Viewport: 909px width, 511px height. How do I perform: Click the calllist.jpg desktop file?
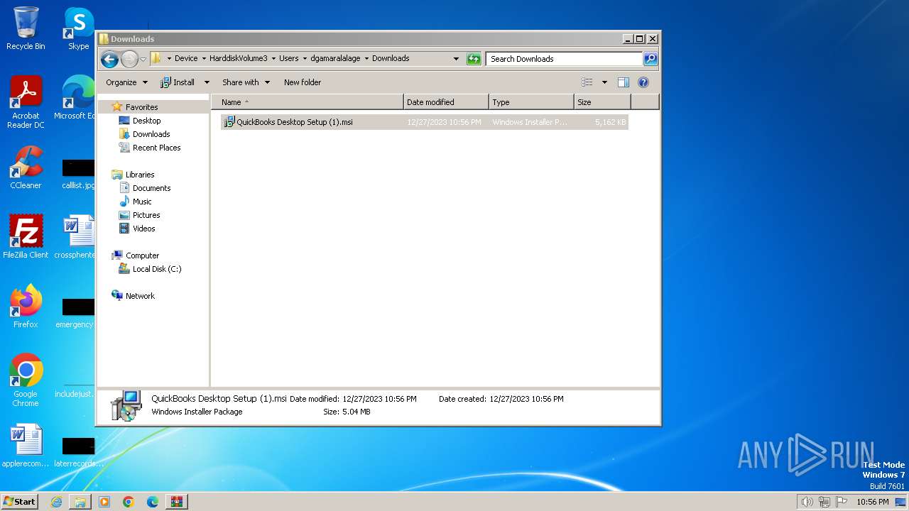[78, 174]
